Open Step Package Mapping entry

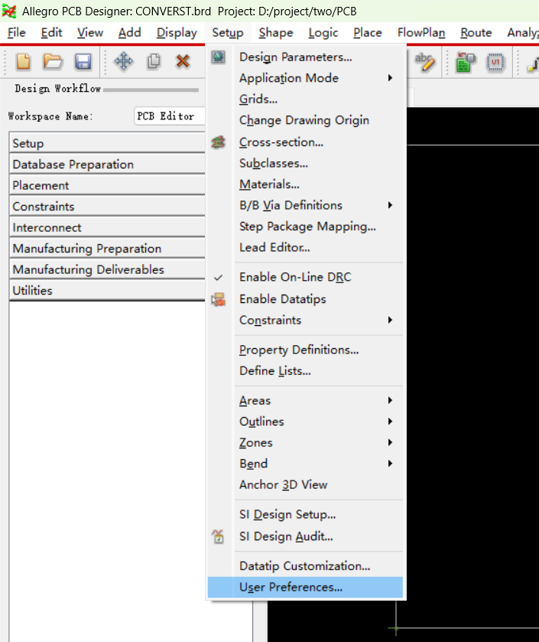(x=305, y=226)
